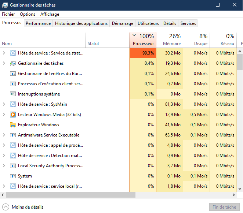This screenshot has height=213, width=243.
Task: Select the Explorateur Windows row name
Action: (39, 125)
